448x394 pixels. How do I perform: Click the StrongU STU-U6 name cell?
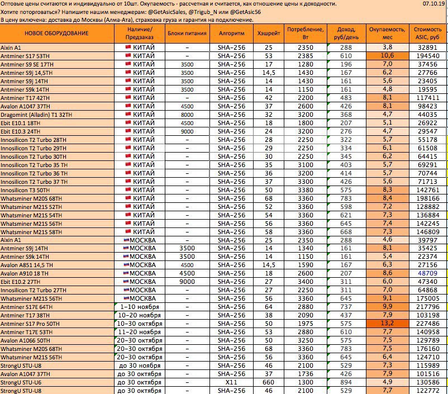[57, 382]
